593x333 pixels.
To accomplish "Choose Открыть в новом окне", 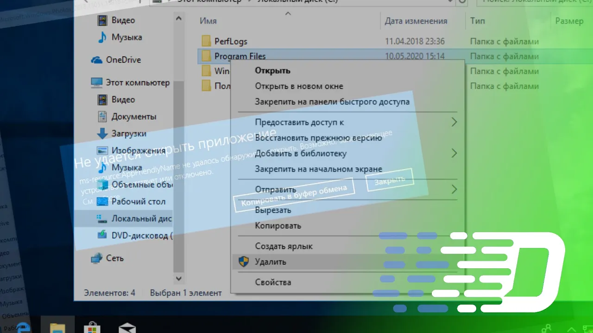I will pos(299,86).
